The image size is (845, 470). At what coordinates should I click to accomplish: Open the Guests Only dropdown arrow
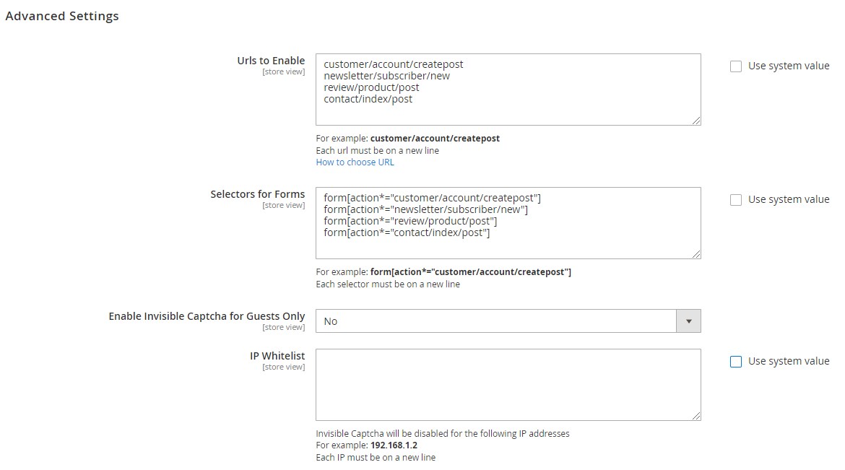[x=688, y=321]
